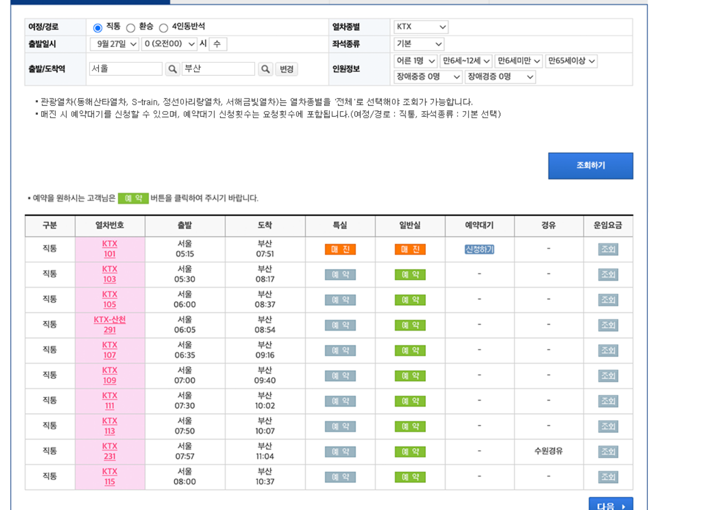Click 조회 fare button for KTX 109
The width and height of the screenshot is (725, 510).
608,376
